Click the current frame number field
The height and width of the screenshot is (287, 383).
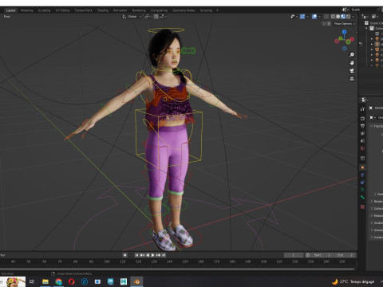[294, 255]
